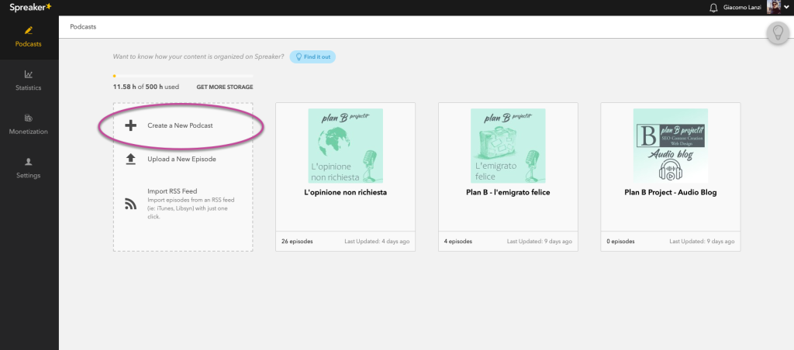Click Plan B - l'emigrato felice title

pyautogui.click(x=508, y=193)
